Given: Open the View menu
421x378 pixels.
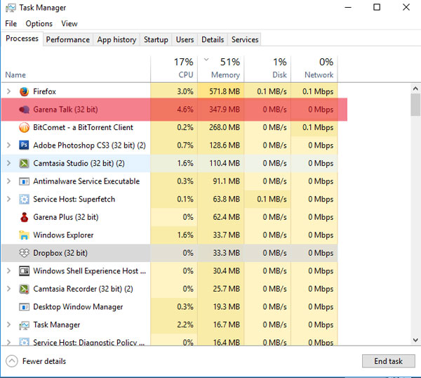Looking at the screenshot, I should coord(69,24).
